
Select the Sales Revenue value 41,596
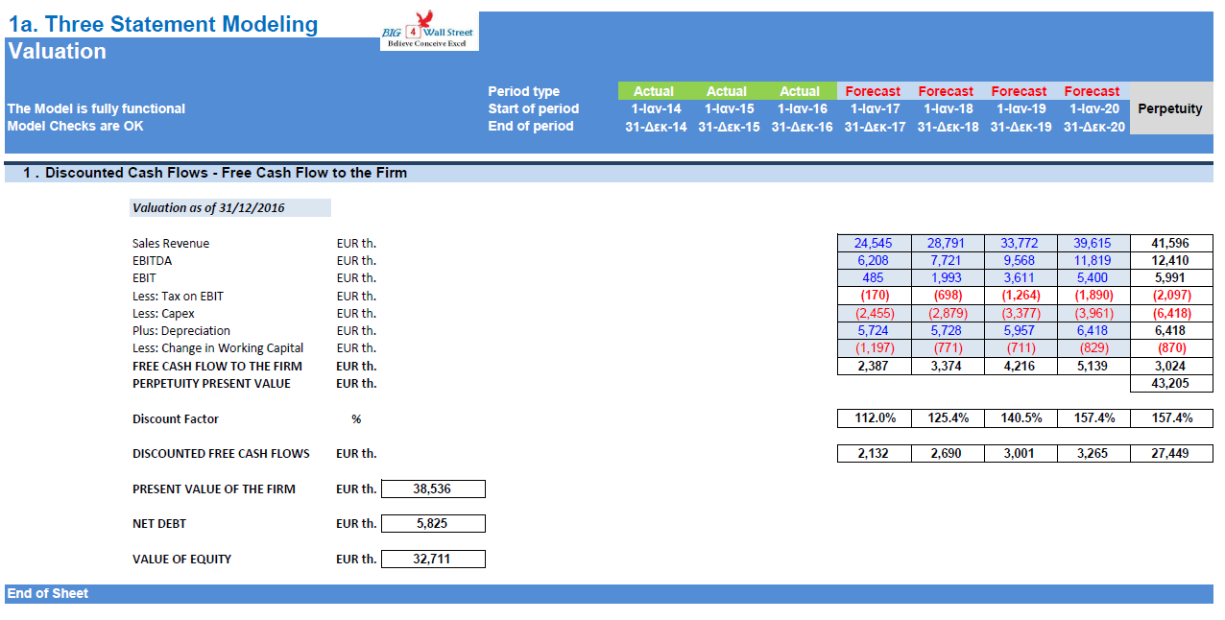click(1169, 243)
